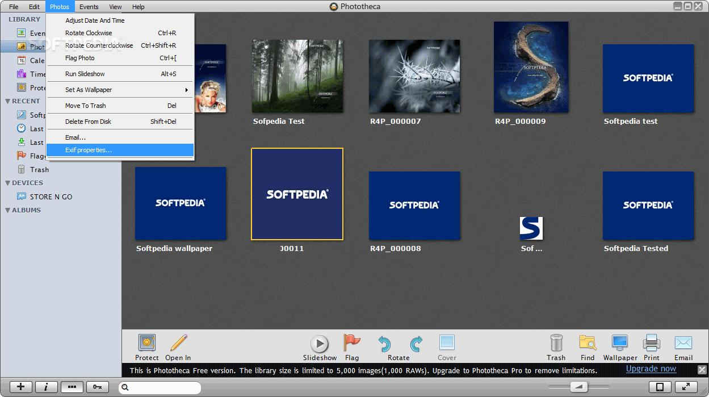
Task: Open the Edit menu
Action: coord(35,7)
